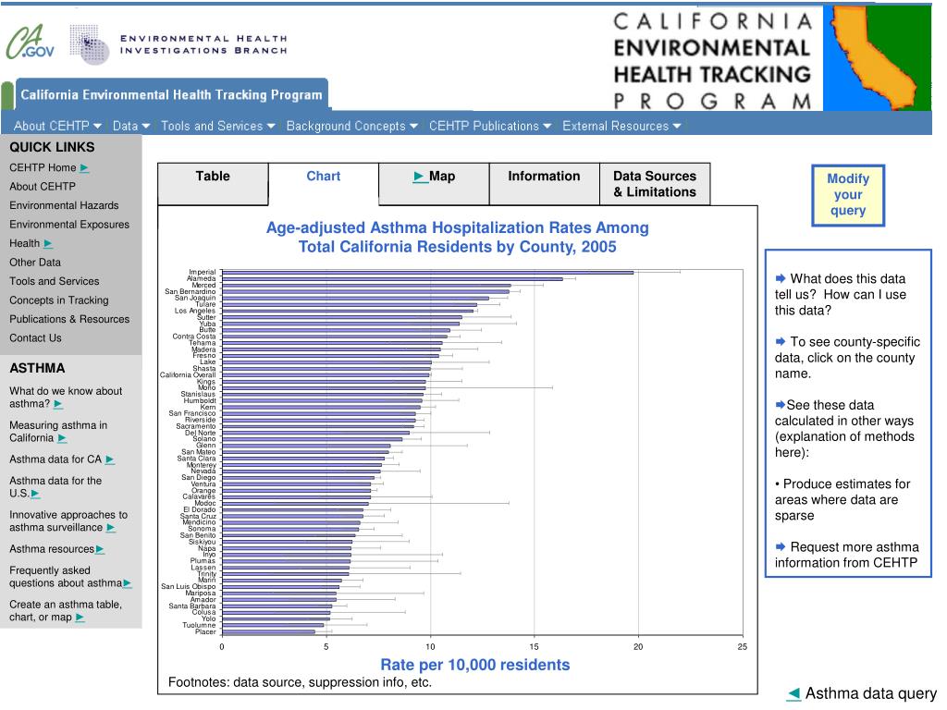Open Data Sources & Limitations tab
The width and height of the screenshot is (947, 710).
[x=655, y=184]
